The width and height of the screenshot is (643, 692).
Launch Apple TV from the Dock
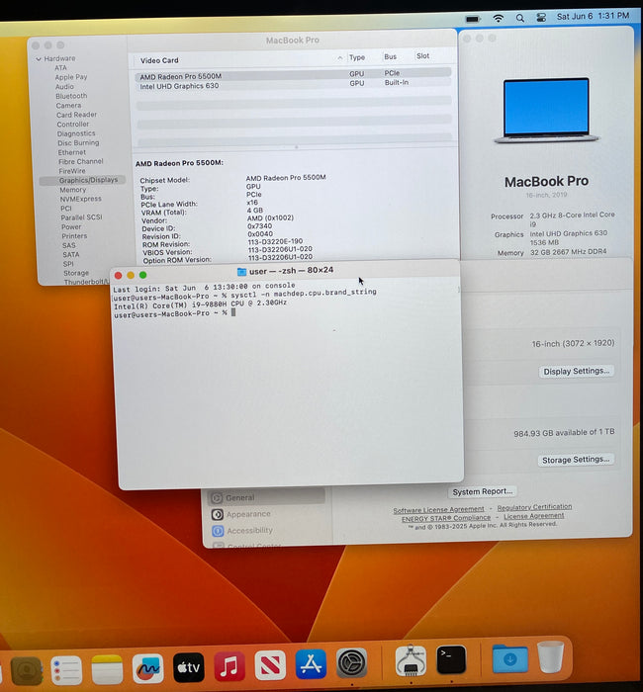pyautogui.click(x=189, y=667)
